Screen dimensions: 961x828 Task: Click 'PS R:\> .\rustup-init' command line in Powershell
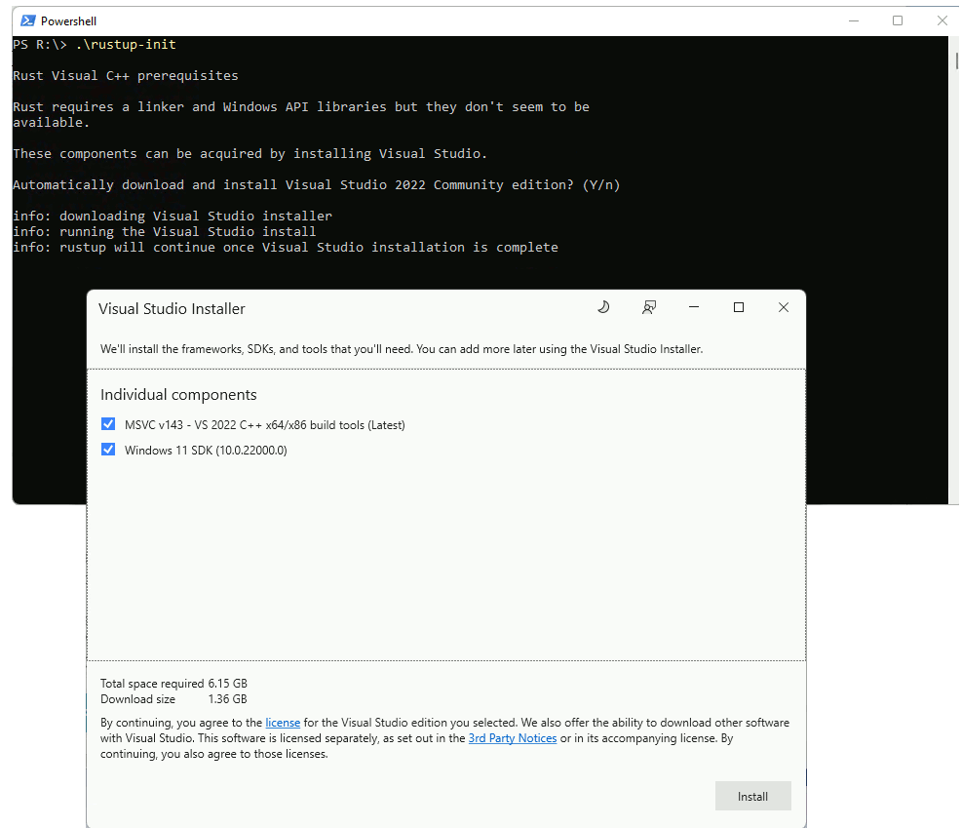click(95, 44)
